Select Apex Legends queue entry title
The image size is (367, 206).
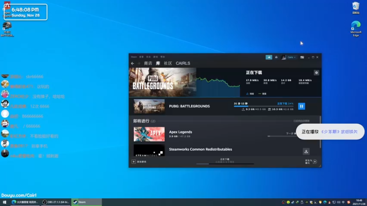click(180, 132)
